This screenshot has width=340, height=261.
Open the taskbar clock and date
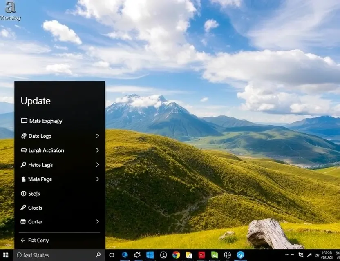tap(327, 255)
